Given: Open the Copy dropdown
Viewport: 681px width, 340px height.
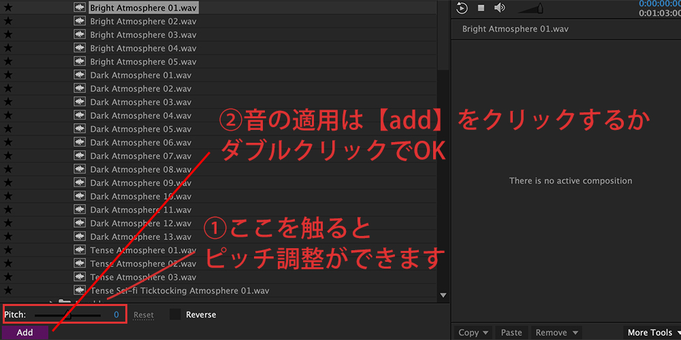Looking at the screenshot, I should pyautogui.click(x=473, y=333).
